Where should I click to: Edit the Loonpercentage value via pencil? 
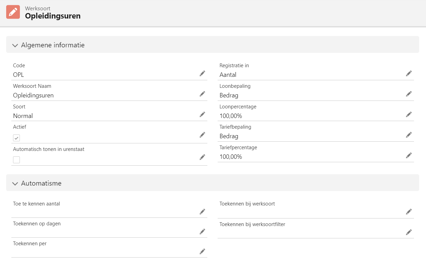409,114
